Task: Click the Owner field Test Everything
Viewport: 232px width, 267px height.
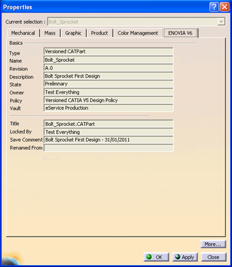Action: (108, 92)
